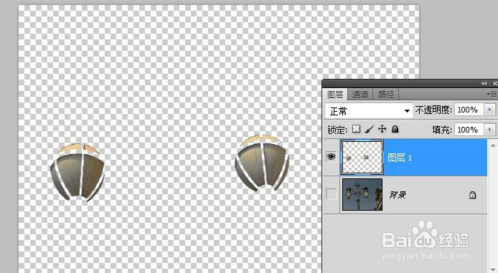Switch to the 图层 tab
Screen dimensions: 498x273
click(335, 94)
